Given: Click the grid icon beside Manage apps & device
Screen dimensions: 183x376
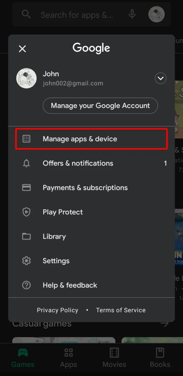Looking at the screenshot, I should point(26,139).
